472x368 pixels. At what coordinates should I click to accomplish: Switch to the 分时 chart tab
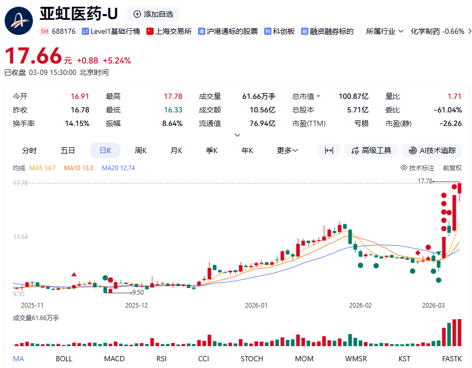point(30,150)
